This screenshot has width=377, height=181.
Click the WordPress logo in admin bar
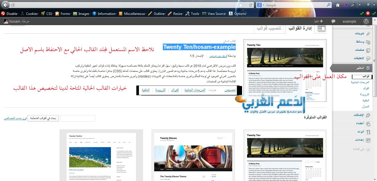[x=366, y=21]
